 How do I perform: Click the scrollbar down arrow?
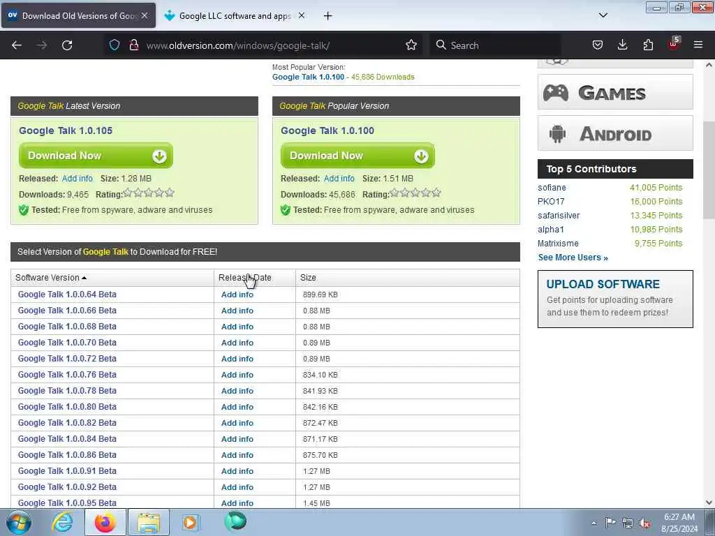(709, 502)
